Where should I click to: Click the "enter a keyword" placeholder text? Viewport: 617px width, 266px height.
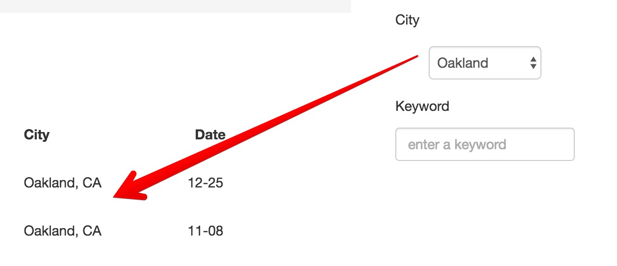[457, 145]
